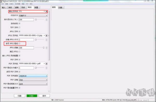Click the spinner arrows beside the PDF size reduction field
156x102 pixels.
(x=47, y=68)
